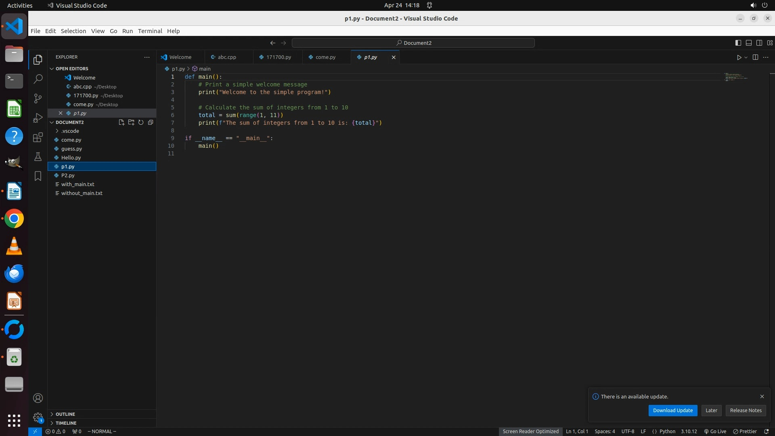Toggle Screen Reader Optimized status item
This screenshot has height=436, width=775.
(530, 431)
